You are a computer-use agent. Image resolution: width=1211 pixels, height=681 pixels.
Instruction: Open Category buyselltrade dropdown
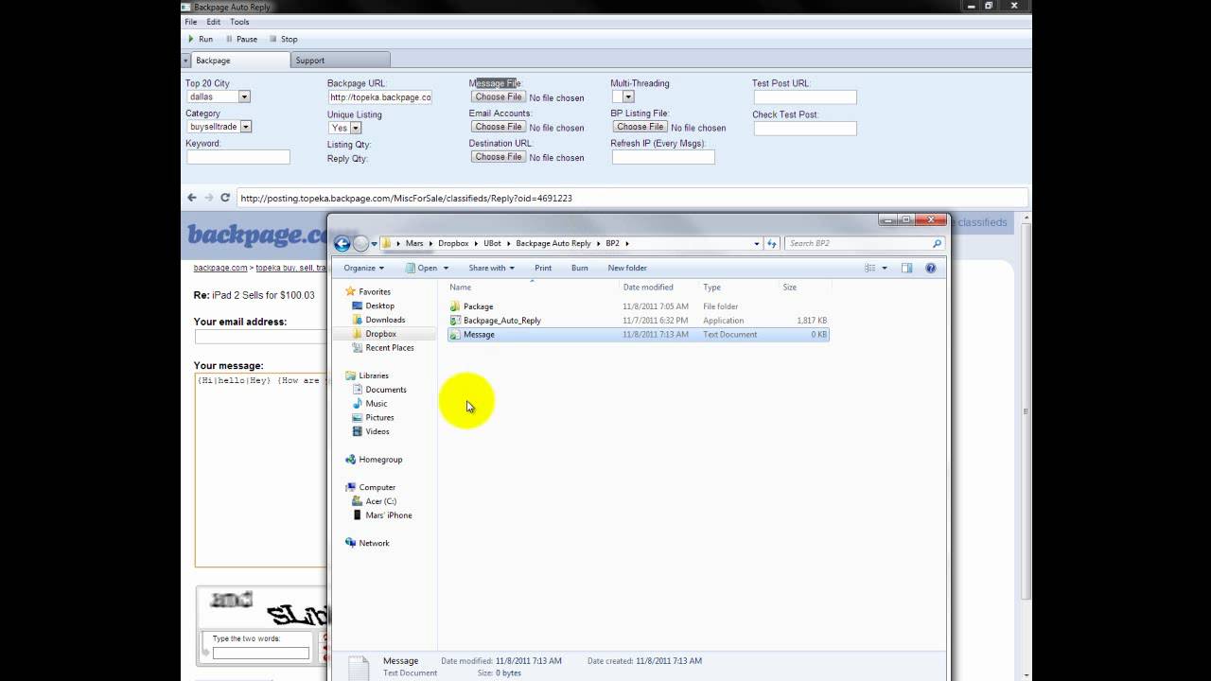coord(246,127)
